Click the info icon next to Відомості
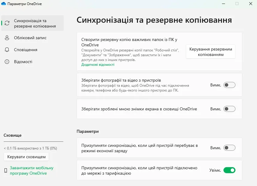 click(7, 62)
